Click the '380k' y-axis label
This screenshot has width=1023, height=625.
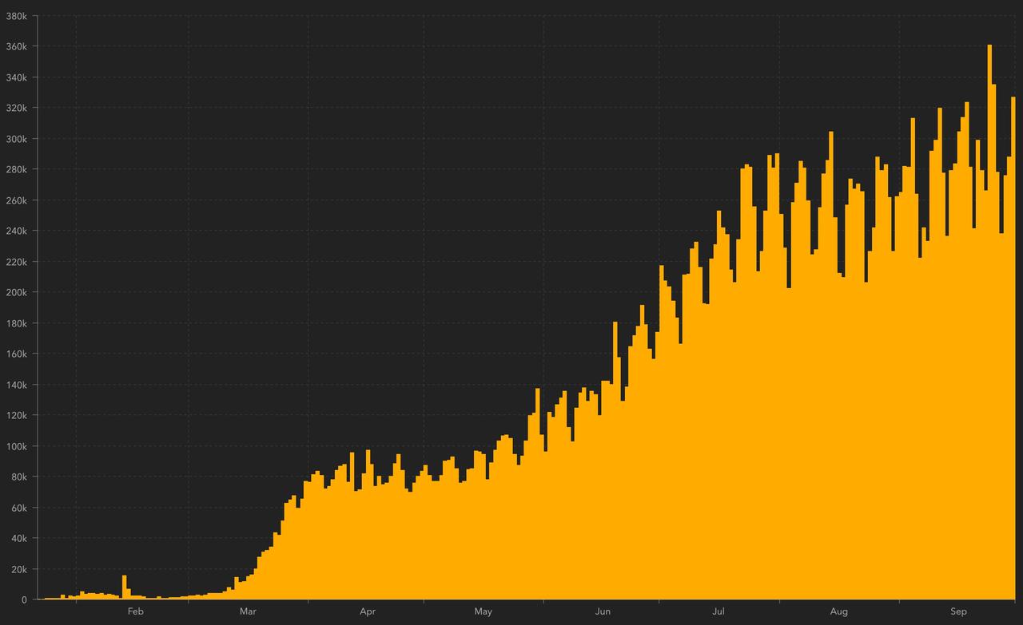(18, 16)
